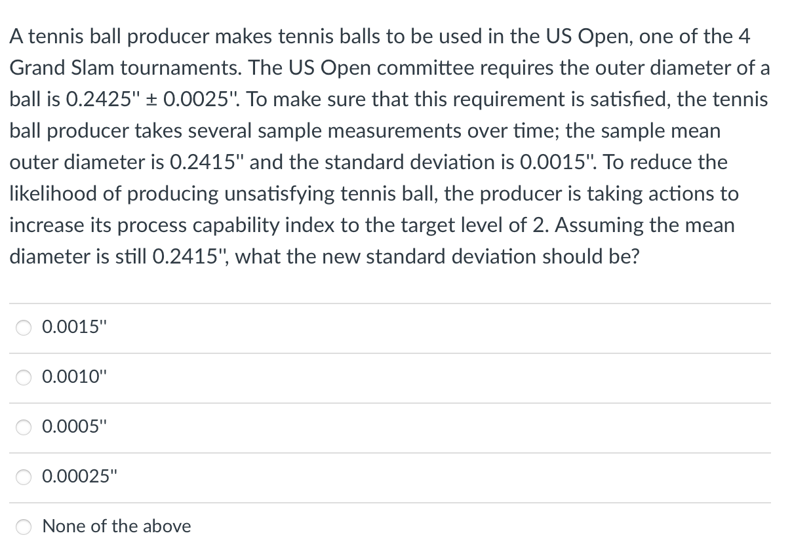Screen dimensions: 792x548
Task: Click the "None of the above" answer text
Action: [116, 526]
